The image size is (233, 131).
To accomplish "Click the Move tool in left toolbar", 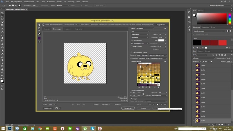I will (2, 13).
